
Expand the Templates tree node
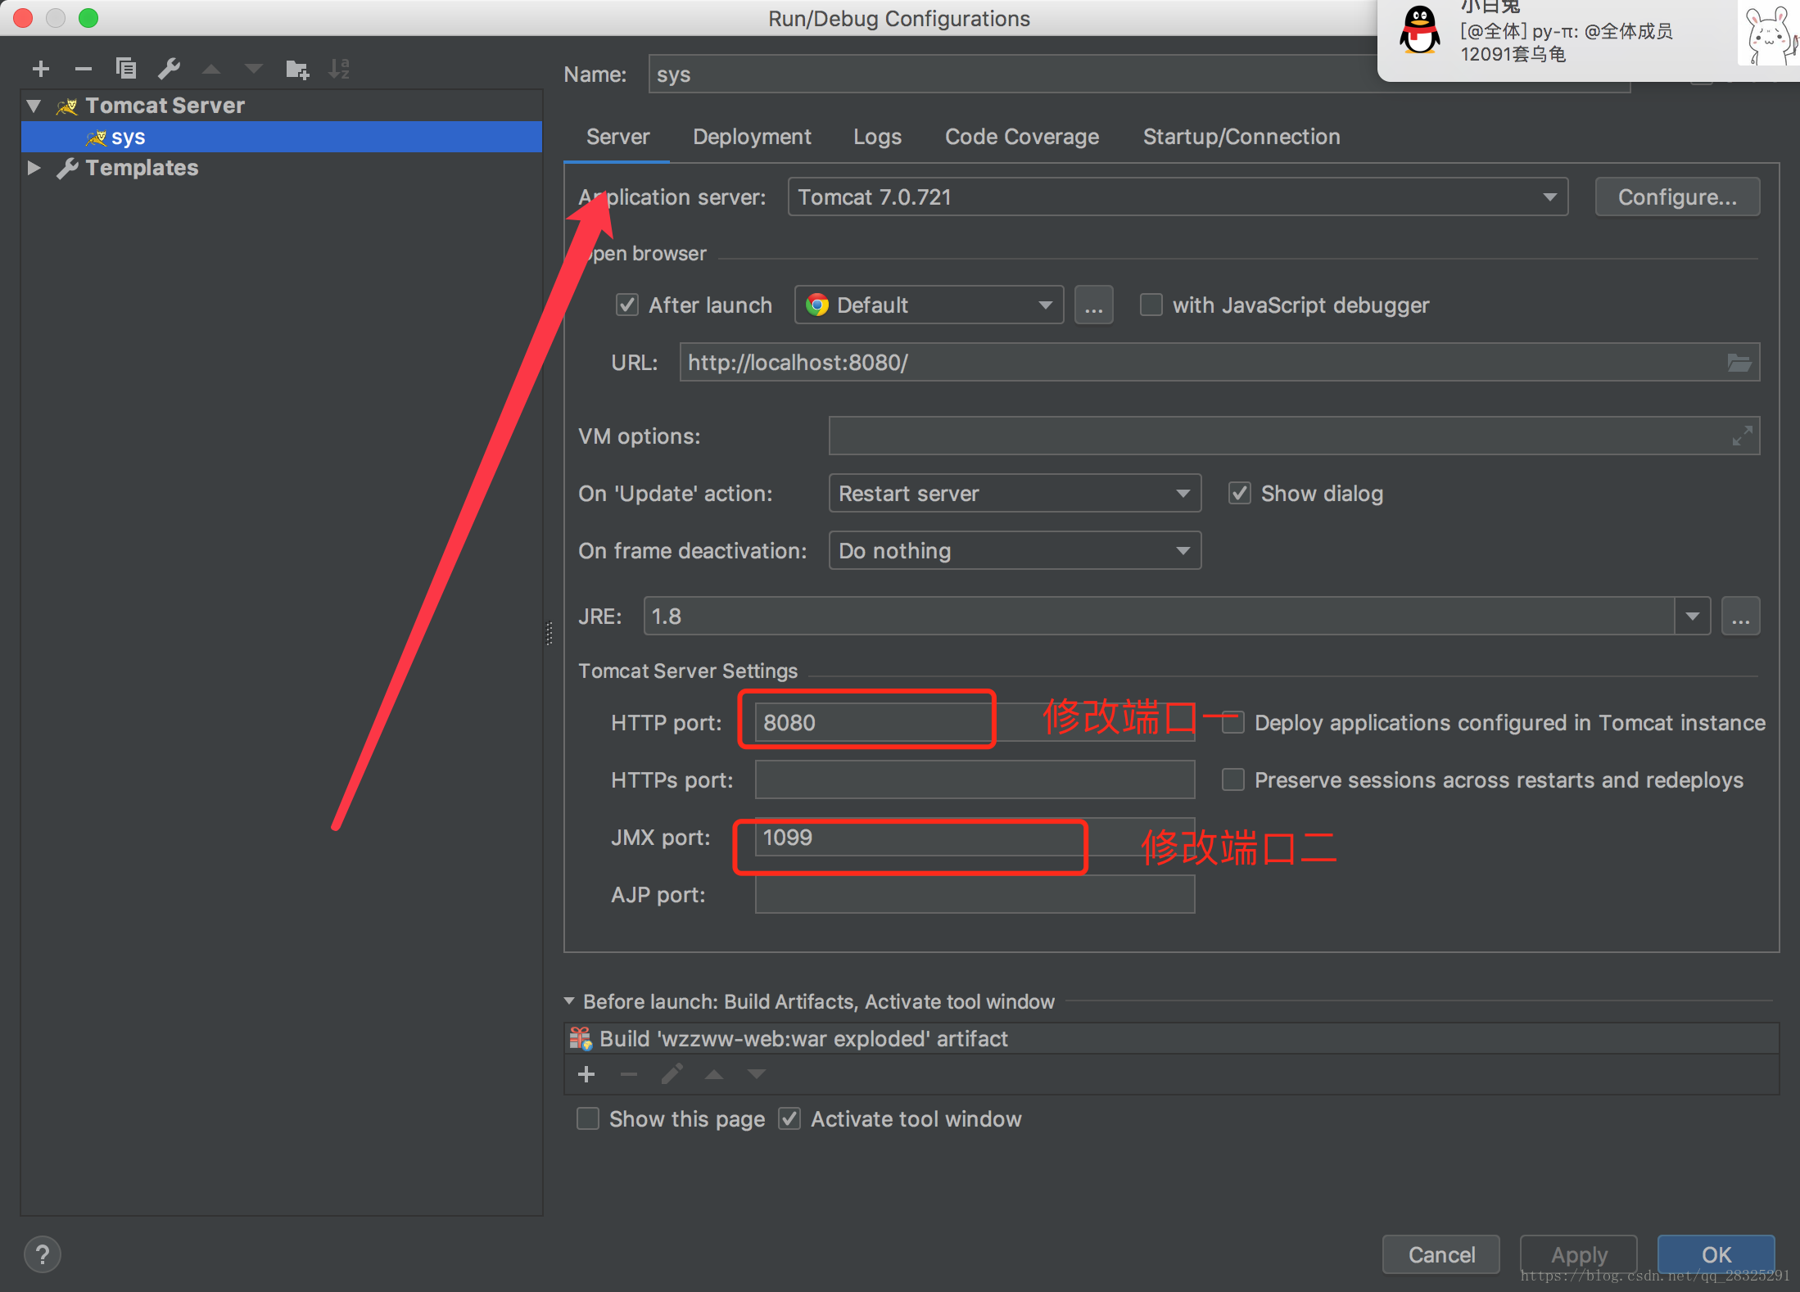point(34,168)
